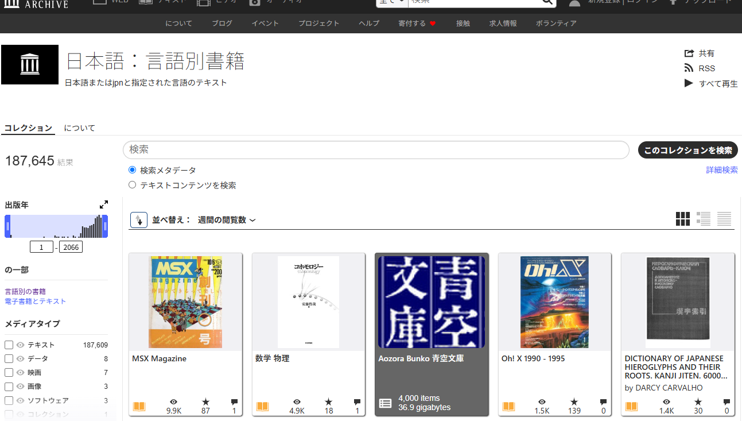Viewport: 742px width, 421px height.
Task: Focus the start year field showing 1
Action: [x=42, y=247]
